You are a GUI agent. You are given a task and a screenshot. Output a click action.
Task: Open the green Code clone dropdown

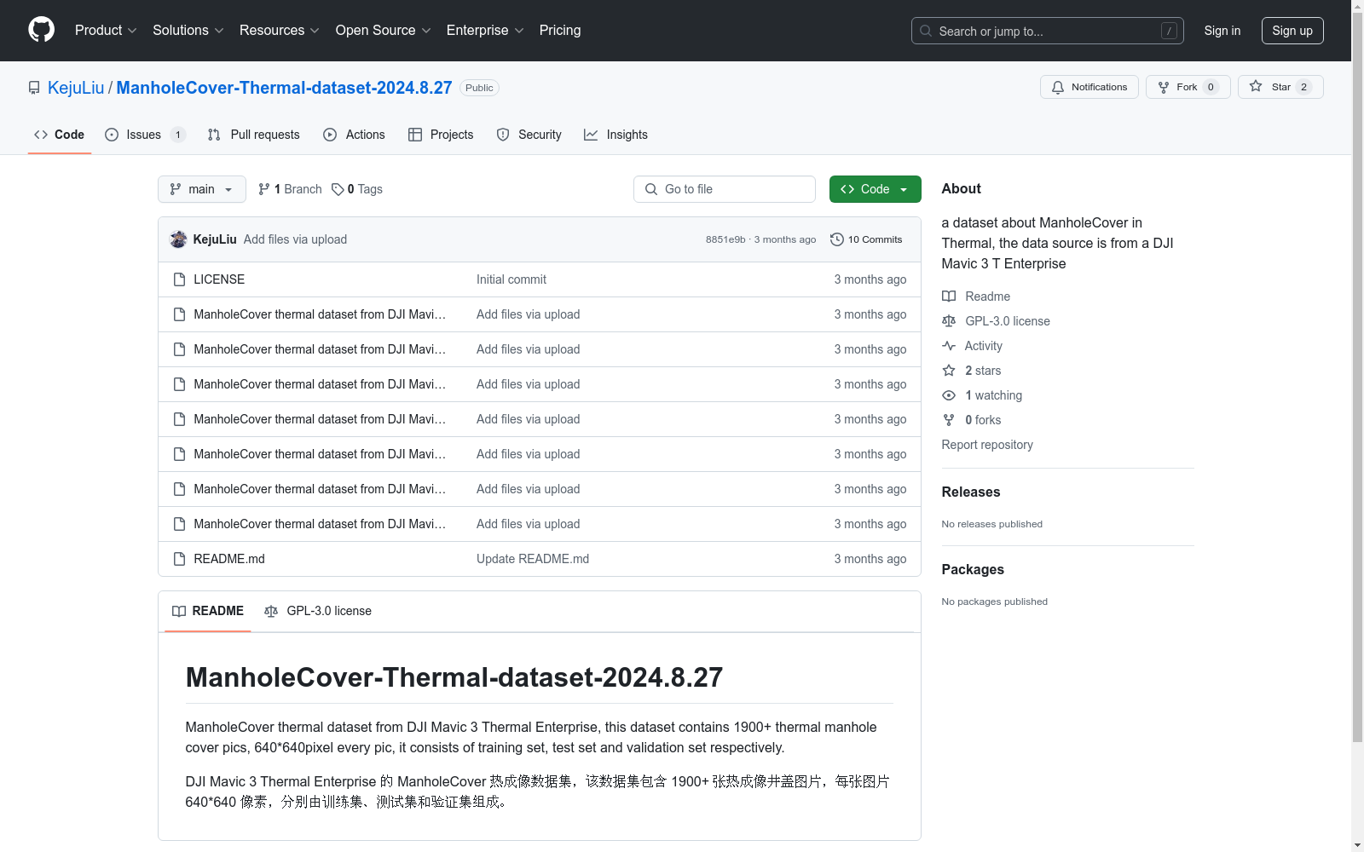[875, 189]
